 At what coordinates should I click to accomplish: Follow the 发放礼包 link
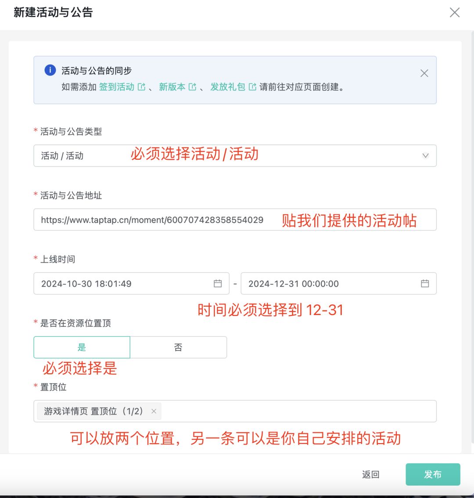click(x=227, y=87)
